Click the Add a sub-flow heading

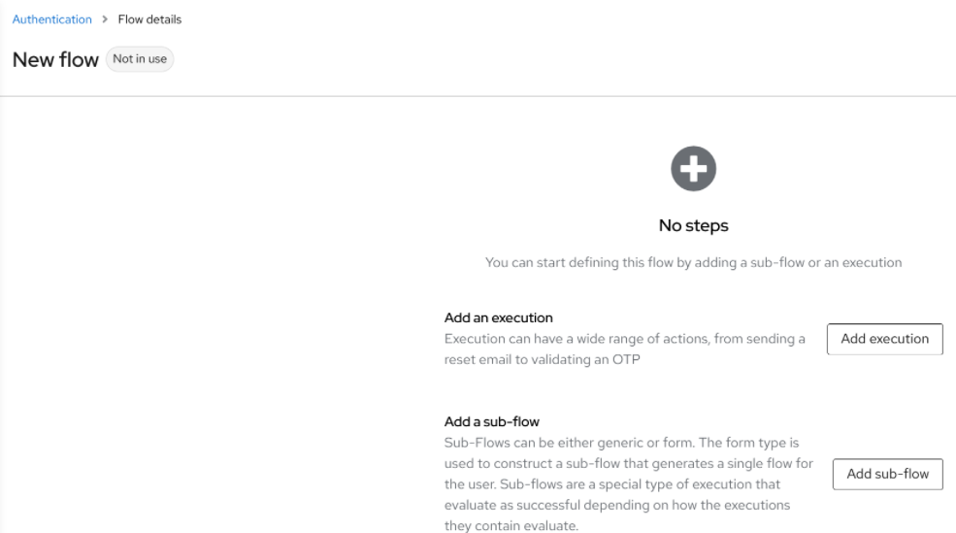tap(491, 421)
